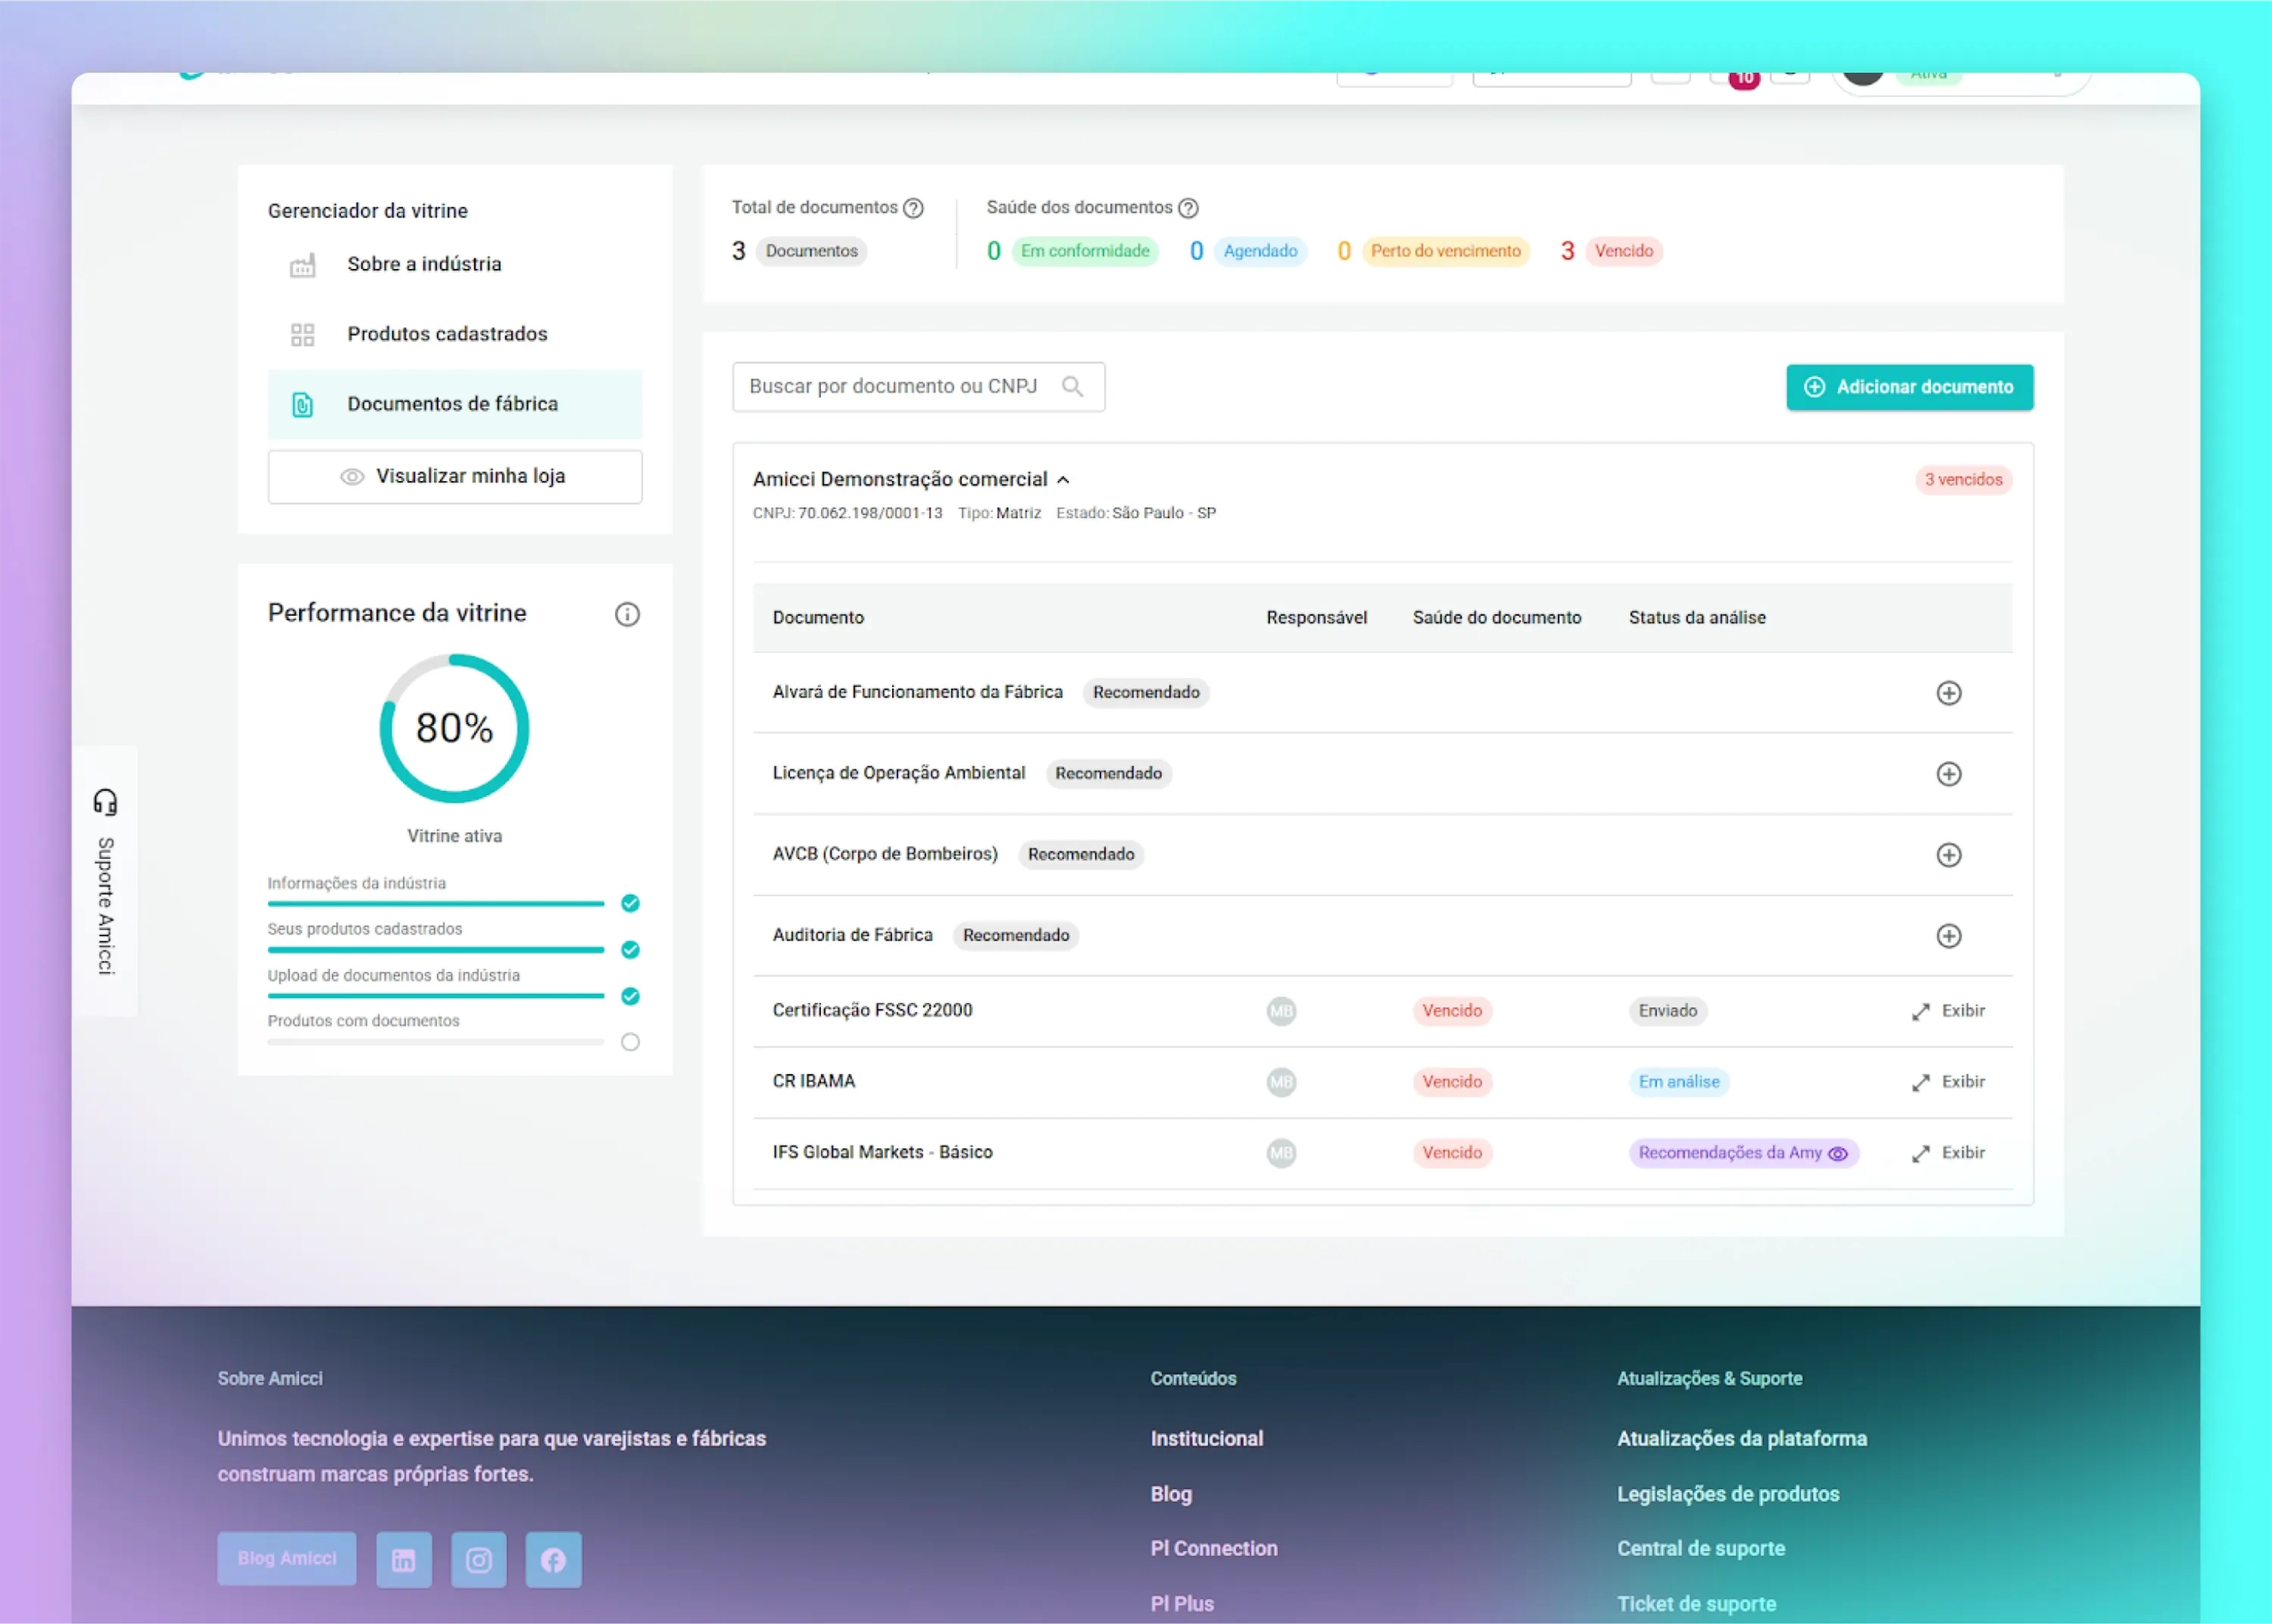Screen dimensions: 2272x1624
Task: Go to Produtos cadastrados in sidebar
Action: pyautogui.click(x=447, y=334)
